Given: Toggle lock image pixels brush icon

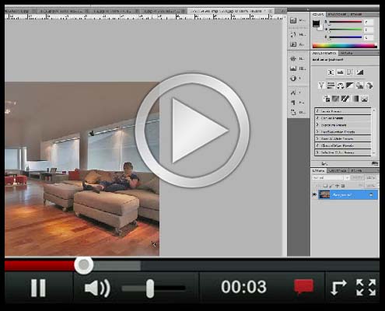Looking at the screenshot, I should tap(331, 186).
